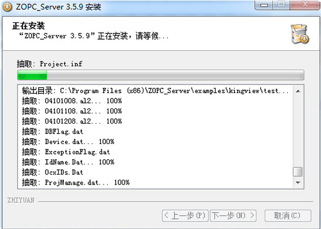Minimize the ZOPC_Server installer window

tap(264, 5)
